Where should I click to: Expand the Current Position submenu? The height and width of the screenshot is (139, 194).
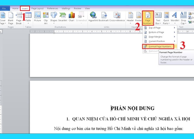click(x=160, y=41)
